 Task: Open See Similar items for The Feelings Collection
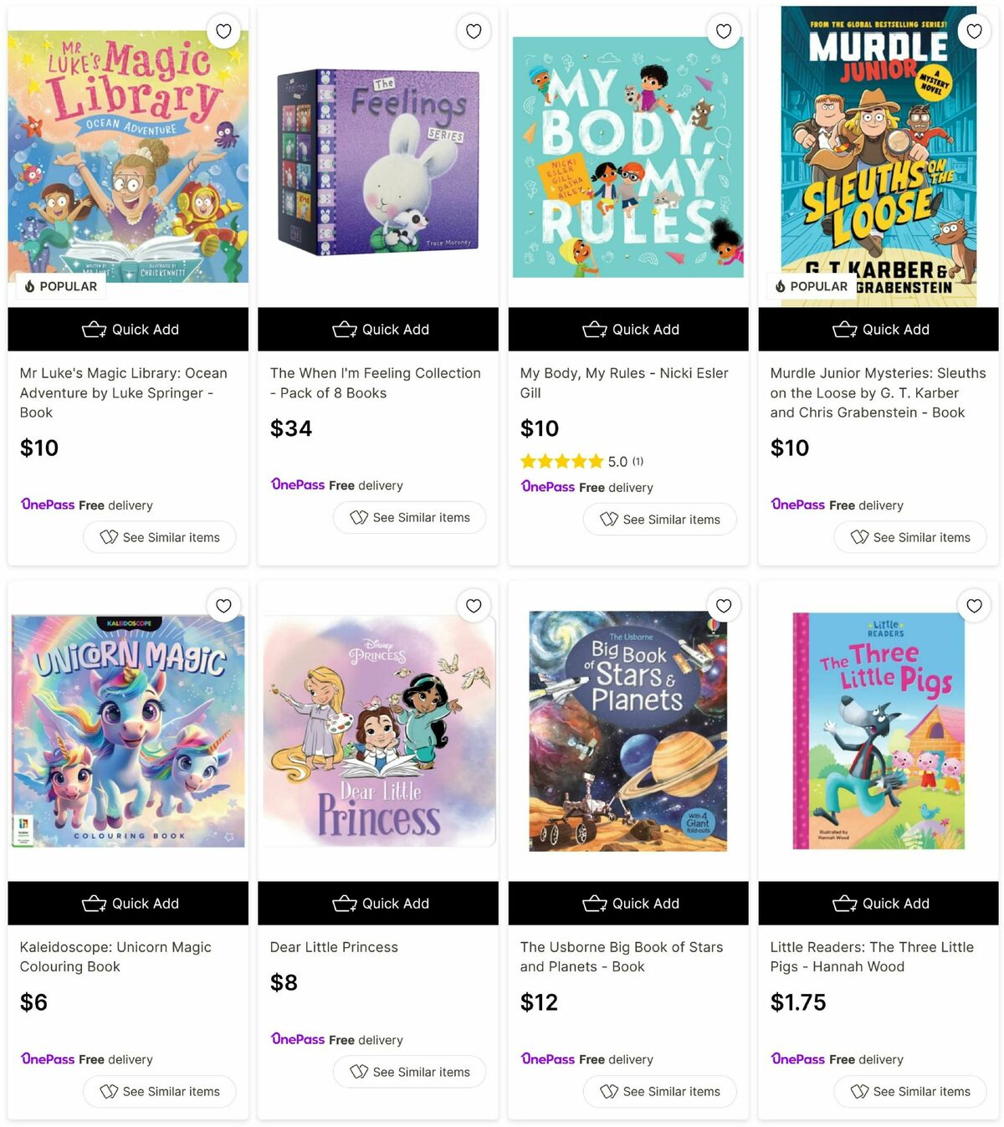point(409,517)
